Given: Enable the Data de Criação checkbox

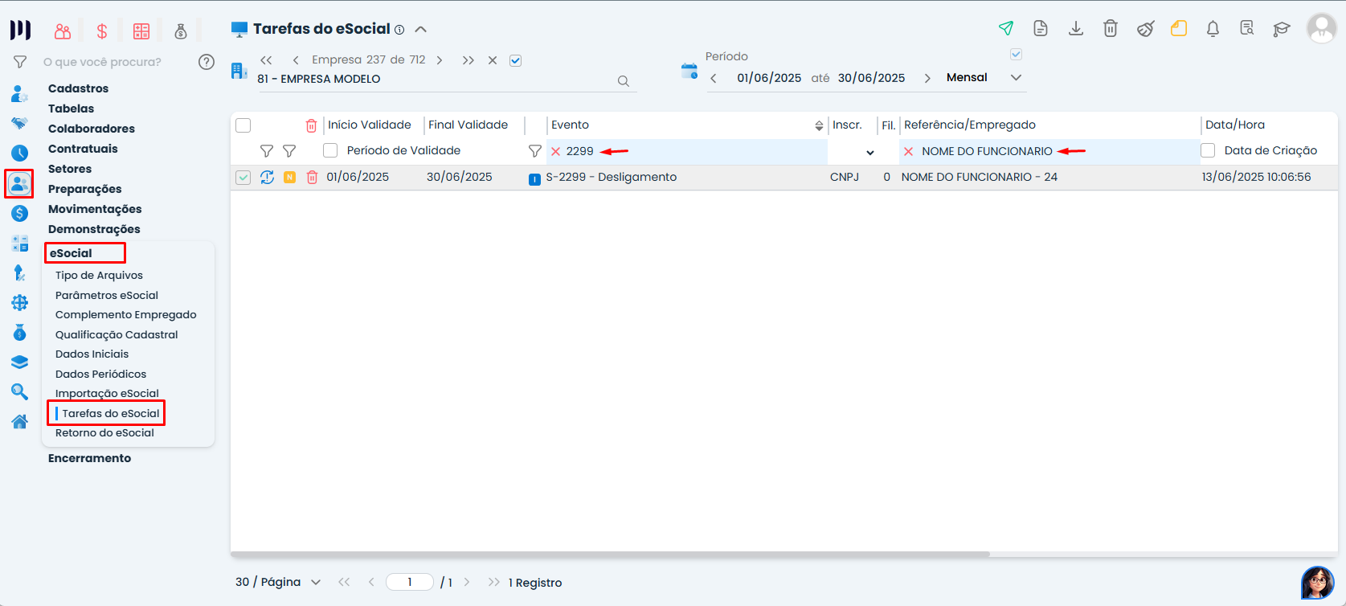Looking at the screenshot, I should point(1208,151).
